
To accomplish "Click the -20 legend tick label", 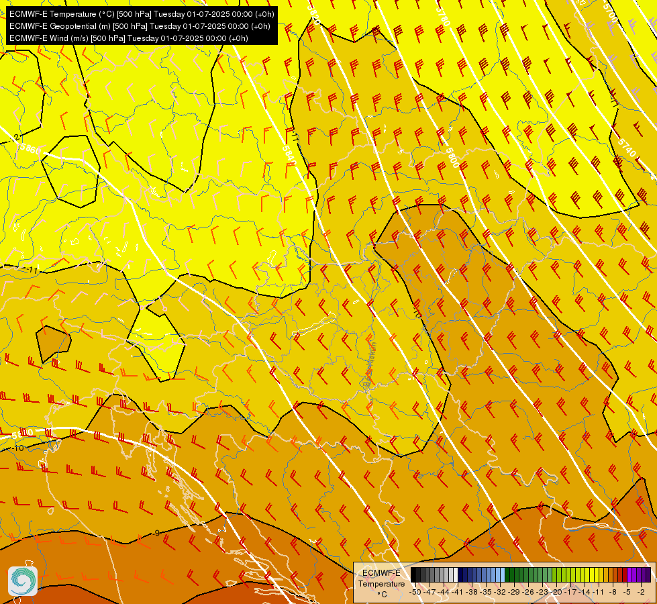I will point(556,592).
